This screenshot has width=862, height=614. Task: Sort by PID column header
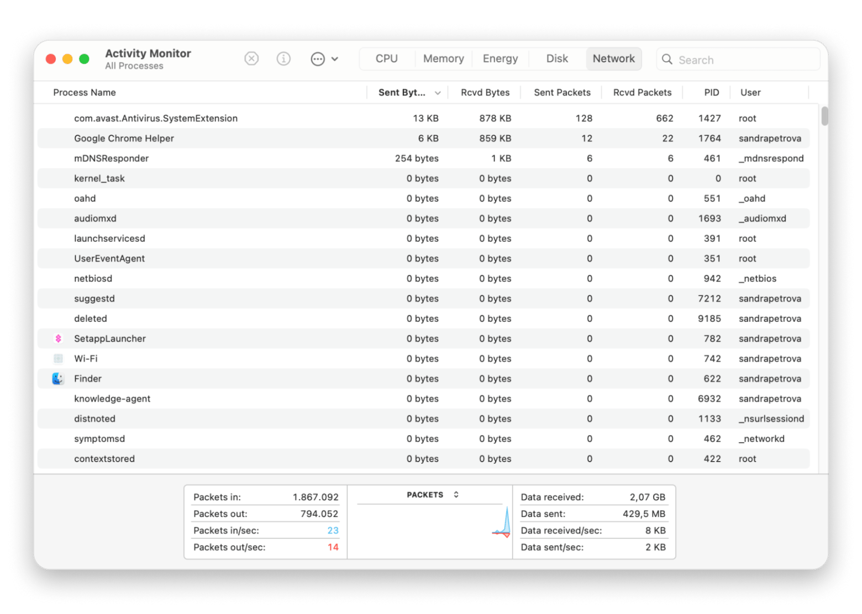tap(711, 92)
